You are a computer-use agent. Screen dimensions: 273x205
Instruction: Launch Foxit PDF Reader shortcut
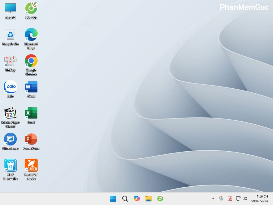click(31, 165)
